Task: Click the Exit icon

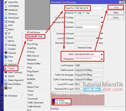Action: coord(6,88)
